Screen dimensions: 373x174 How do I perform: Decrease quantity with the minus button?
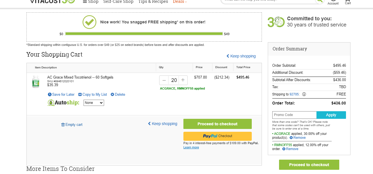coord(164,80)
